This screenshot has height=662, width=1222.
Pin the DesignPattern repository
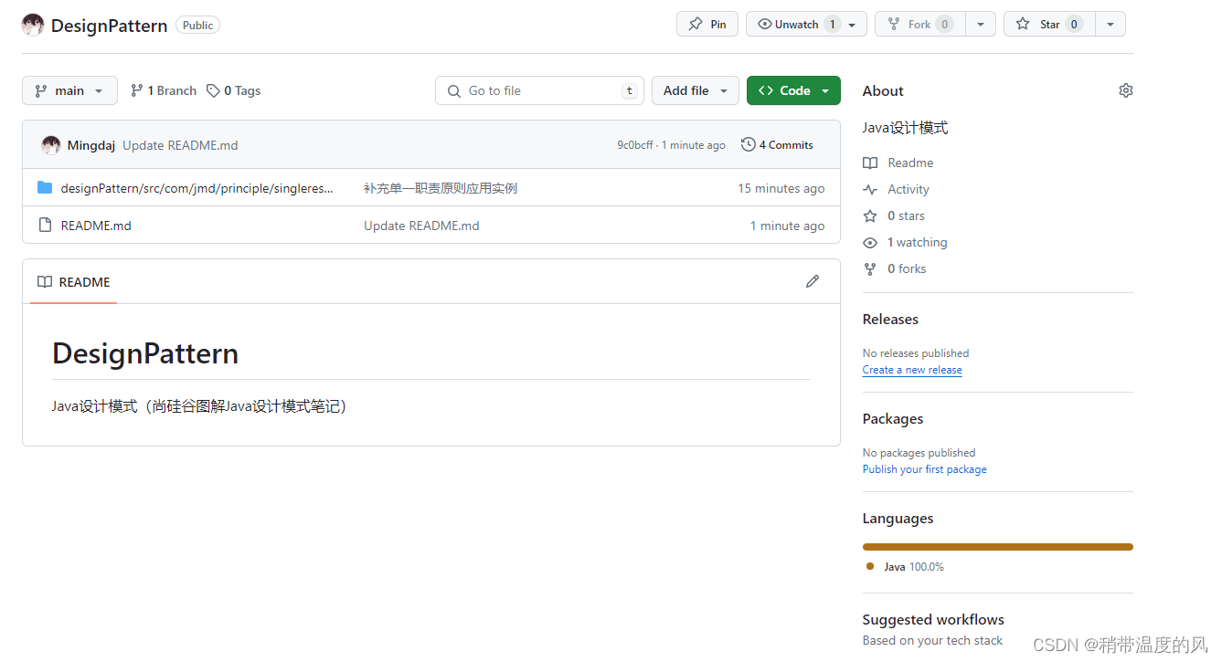tap(707, 25)
